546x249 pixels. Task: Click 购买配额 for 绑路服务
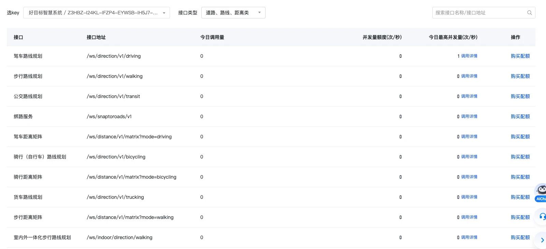click(520, 116)
